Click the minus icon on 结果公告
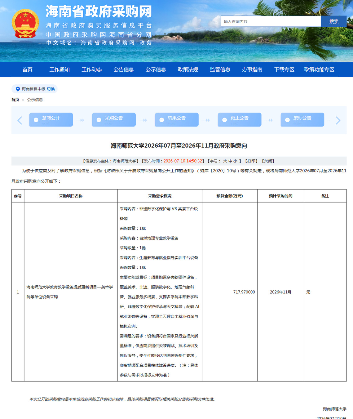 pyautogui.click(x=162, y=120)
